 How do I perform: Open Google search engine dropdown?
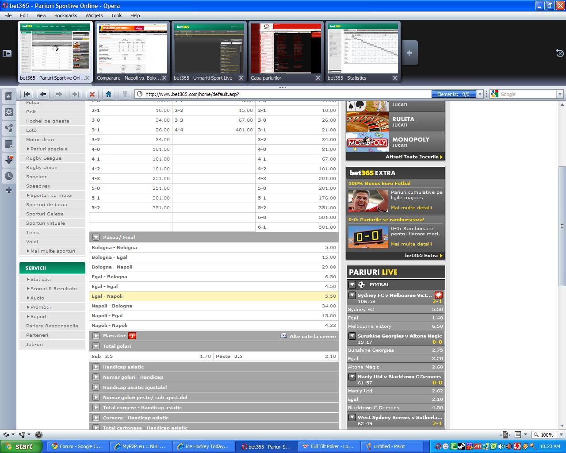click(560, 94)
